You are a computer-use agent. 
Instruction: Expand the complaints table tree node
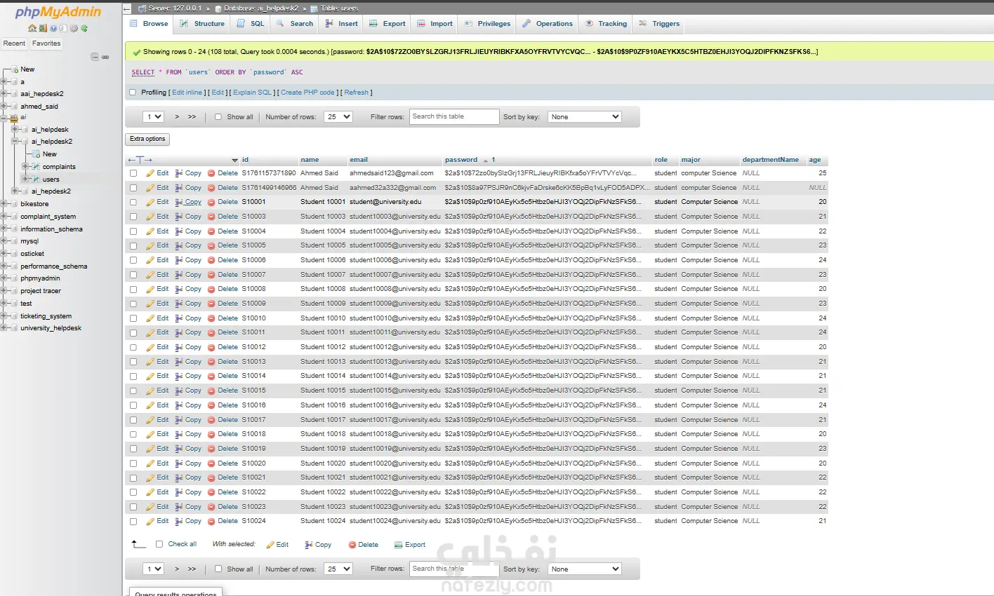click(x=25, y=167)
